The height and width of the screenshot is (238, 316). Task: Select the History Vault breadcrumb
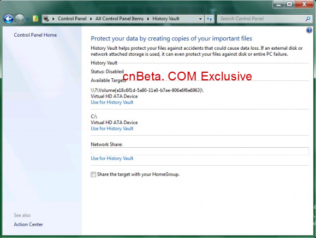166,19
